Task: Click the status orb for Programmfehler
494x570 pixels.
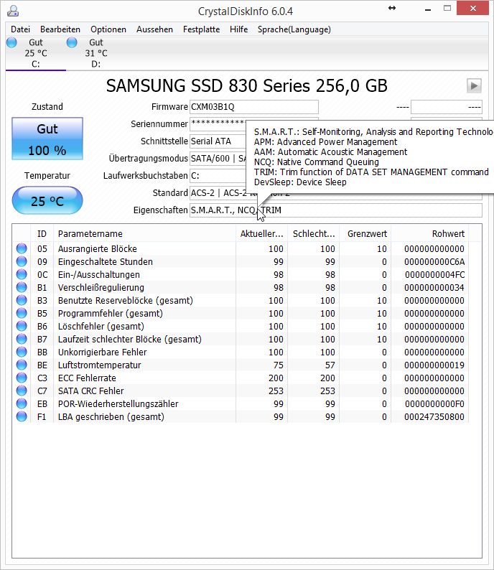Action: [x=22, y=313]
